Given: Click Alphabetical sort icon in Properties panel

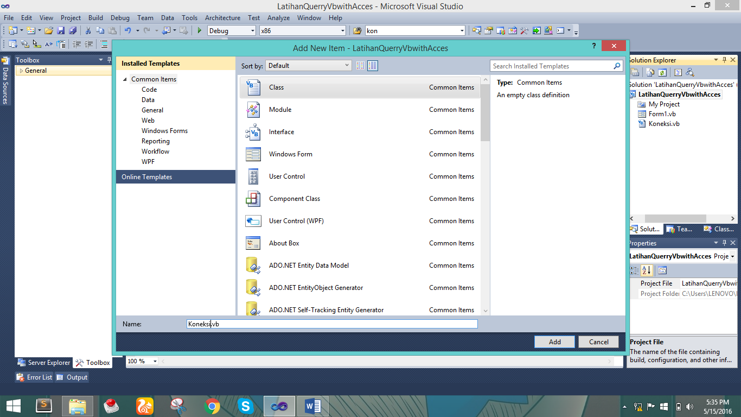Looking at the screenshot, I should click(647, 270).
